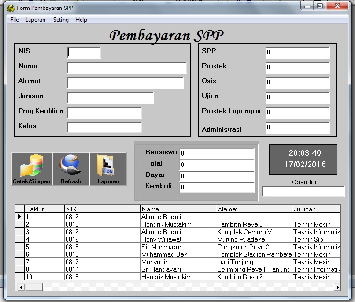Image resolution: width=355 pixels, height=302 pixels.
Task: Click the Kembali value field
Action: point(217,188)
